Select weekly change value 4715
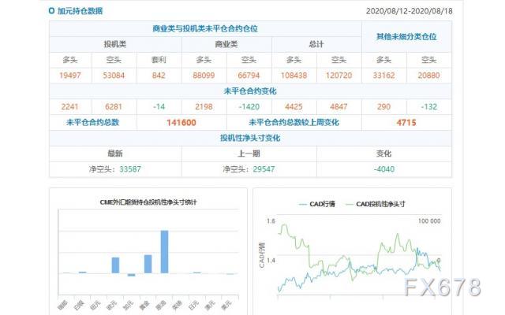505x315 pixels. (x=406, y=123)
